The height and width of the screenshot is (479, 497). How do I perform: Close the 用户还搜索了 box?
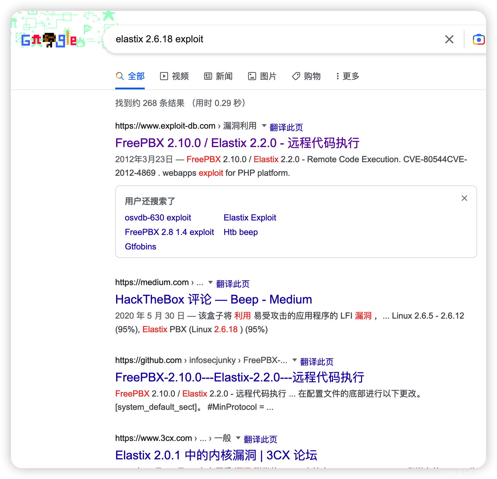click(464, 198)
